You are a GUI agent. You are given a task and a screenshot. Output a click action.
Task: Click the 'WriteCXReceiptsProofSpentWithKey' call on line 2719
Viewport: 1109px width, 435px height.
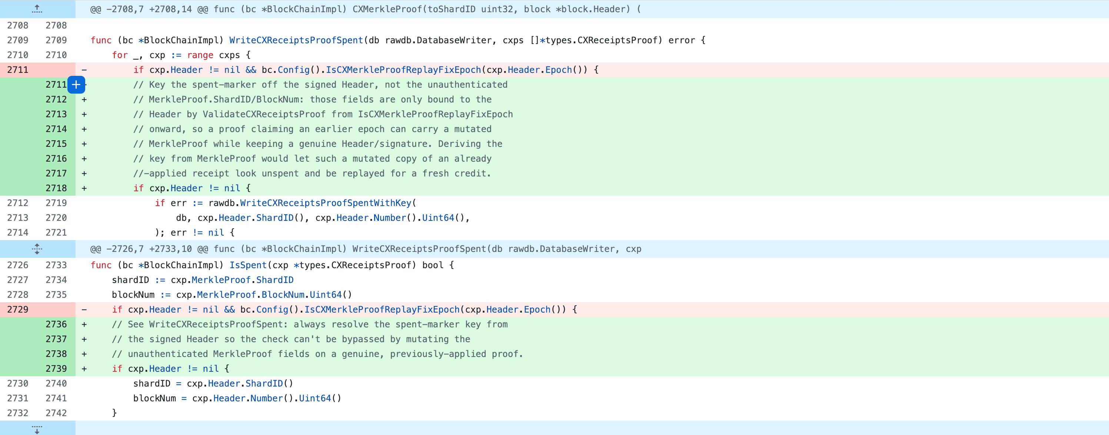(x=326, y=203)
